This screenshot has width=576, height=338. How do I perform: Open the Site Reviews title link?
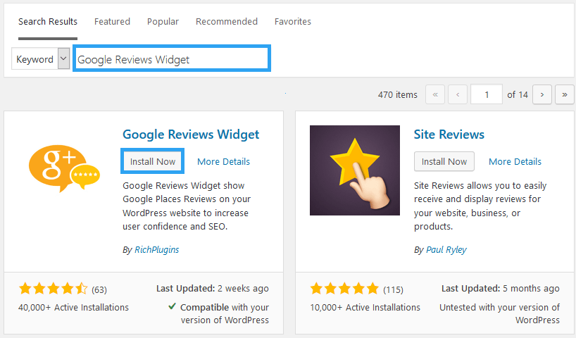(x=449, y=134)
